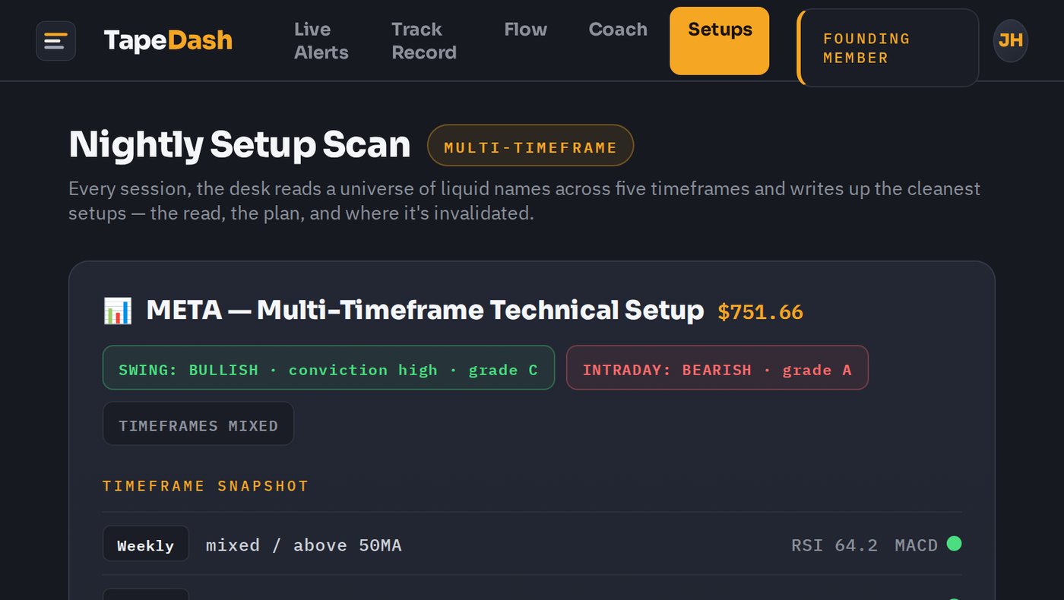This screenshot has width=1064, height=600.
Task: Go to the Live Alerts tab
Action: tap(321, 41)
